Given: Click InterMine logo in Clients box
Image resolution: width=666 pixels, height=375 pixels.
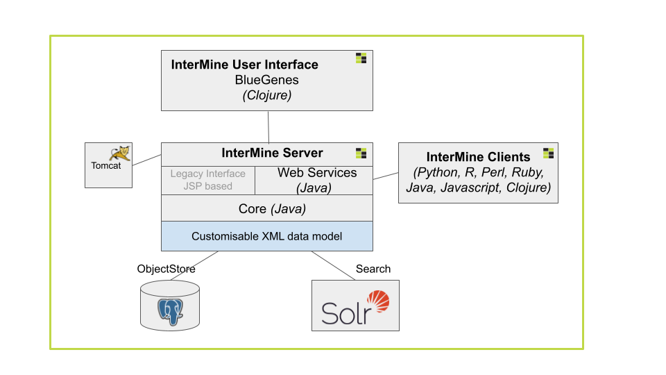Looking at the screenshot, I should (548, 153).
